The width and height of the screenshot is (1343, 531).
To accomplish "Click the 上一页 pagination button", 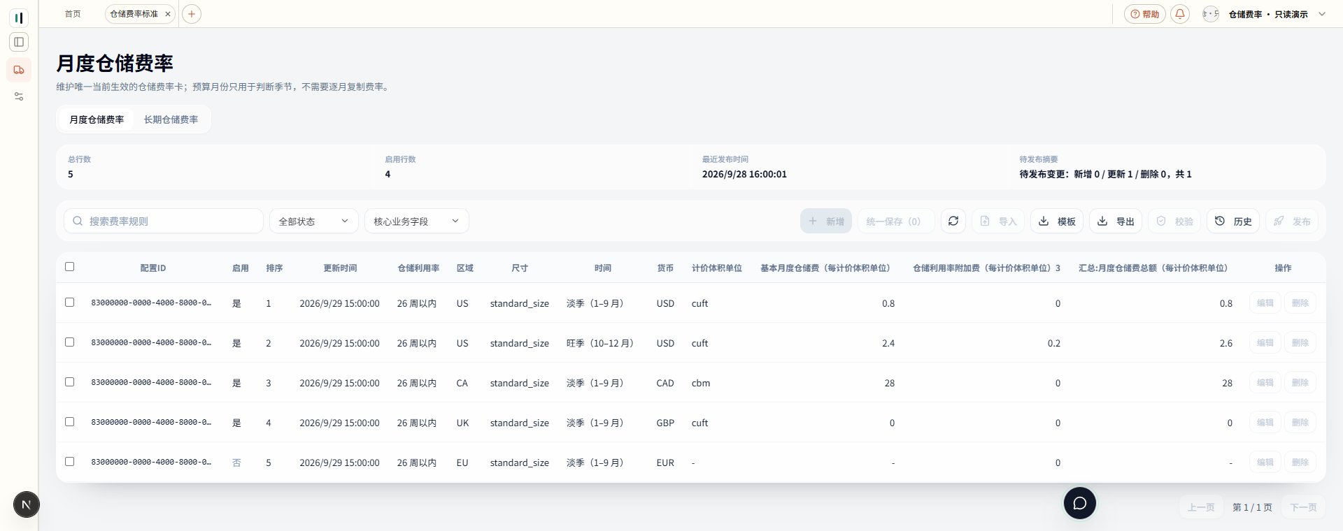I will (x=1201, y=507).
